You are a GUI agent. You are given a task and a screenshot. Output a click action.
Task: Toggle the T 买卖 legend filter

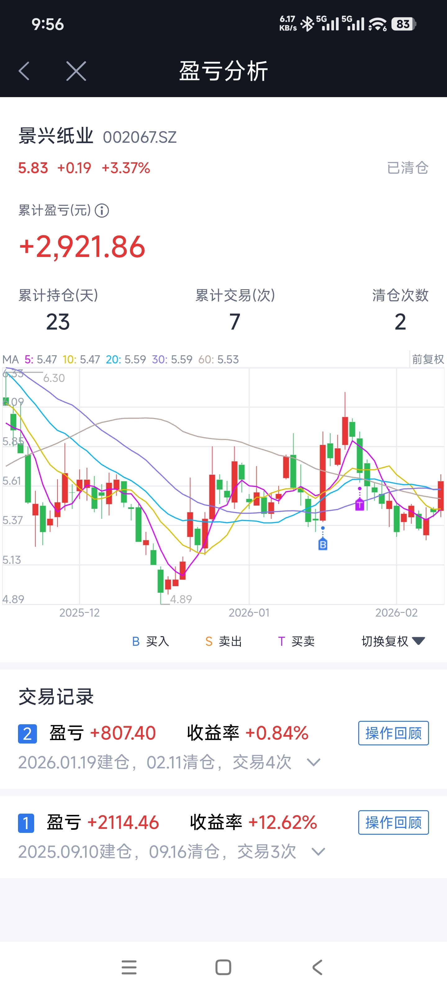(296, 641)
